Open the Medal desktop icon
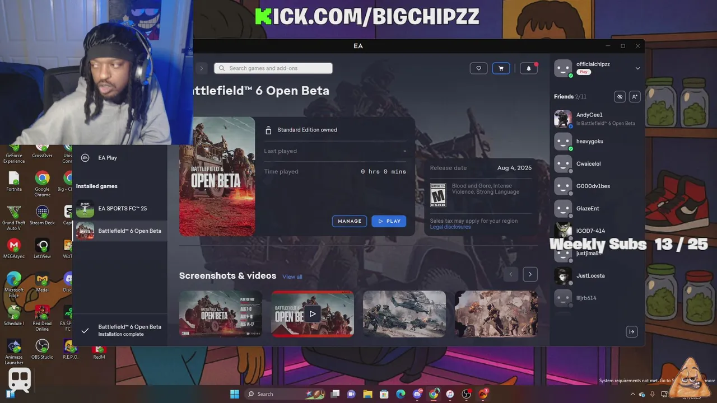 [x=42, y=282]
